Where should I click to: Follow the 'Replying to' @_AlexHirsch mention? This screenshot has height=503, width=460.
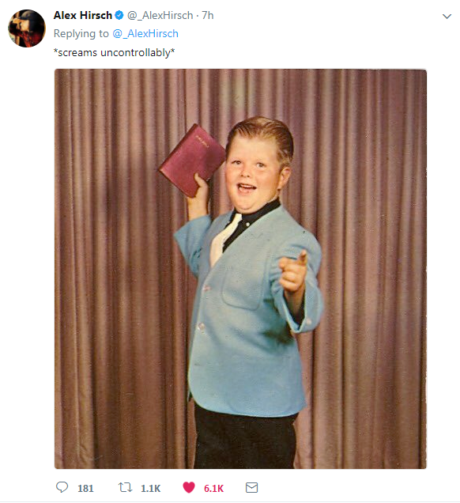click(145, 34)
